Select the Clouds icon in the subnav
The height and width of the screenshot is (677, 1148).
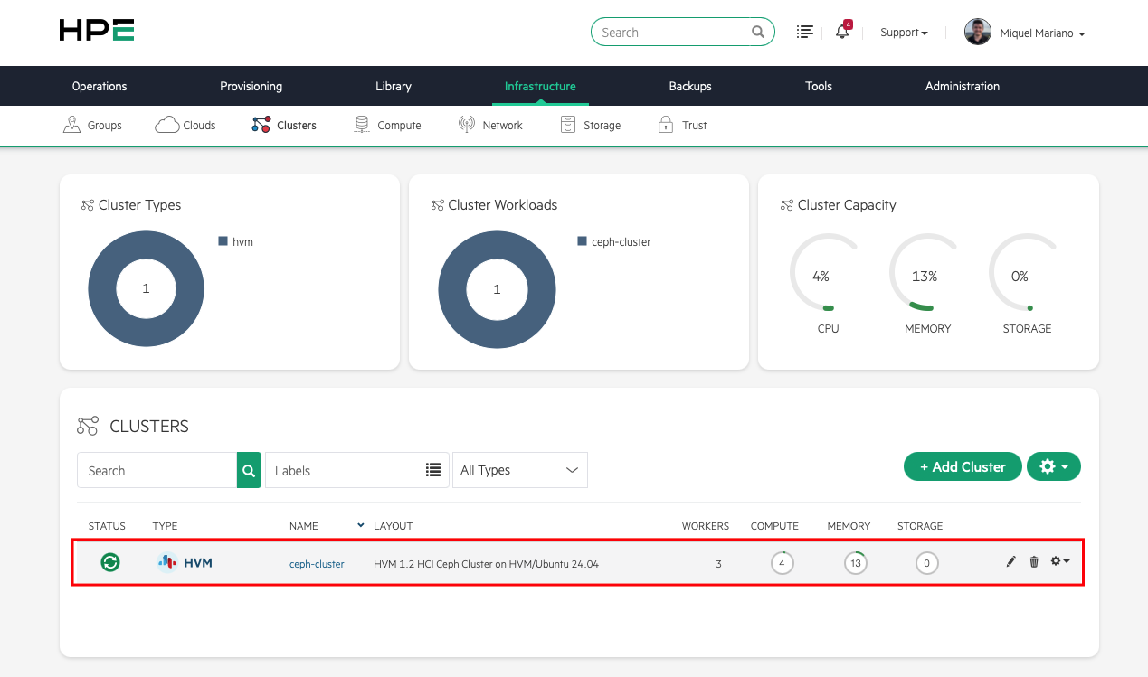tap(167, 123)
